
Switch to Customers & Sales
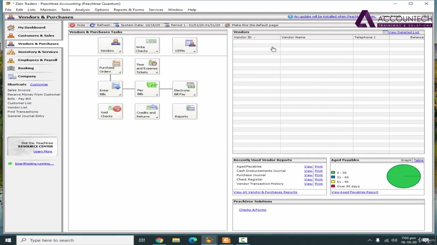(36, 35)
